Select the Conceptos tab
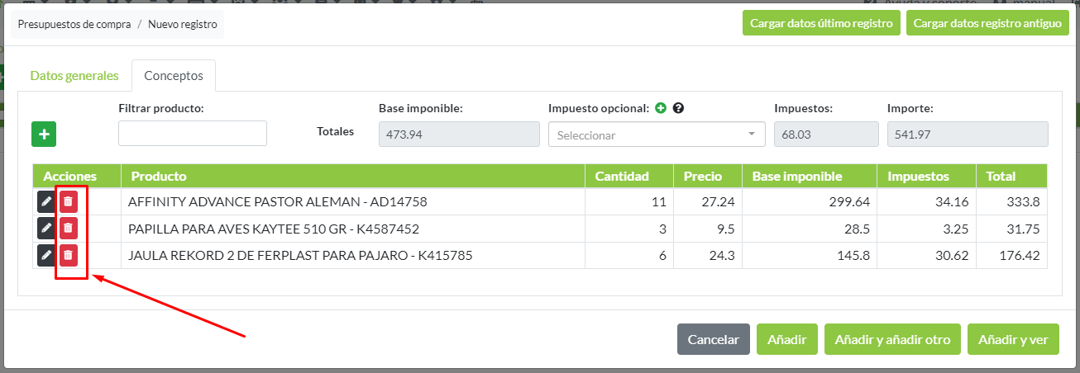Screen dimensions: 1080x373 pyautogui.click(x=174, y=76)
